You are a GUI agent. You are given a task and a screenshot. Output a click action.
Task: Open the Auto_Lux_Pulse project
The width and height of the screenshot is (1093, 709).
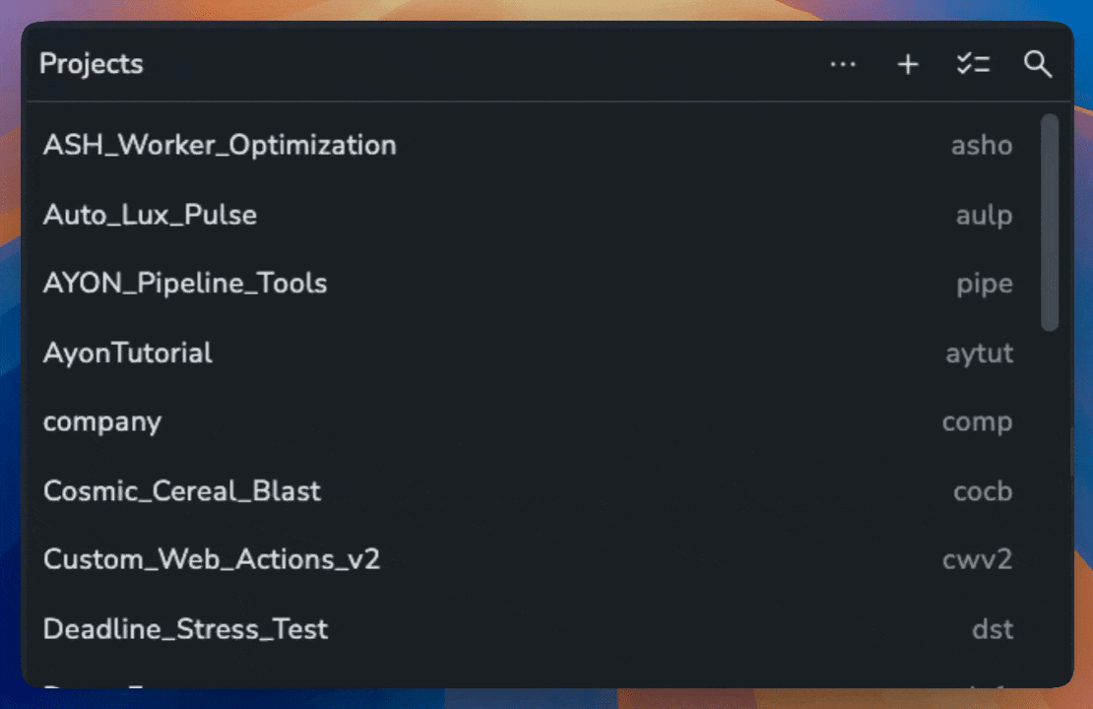click(150, 215)
